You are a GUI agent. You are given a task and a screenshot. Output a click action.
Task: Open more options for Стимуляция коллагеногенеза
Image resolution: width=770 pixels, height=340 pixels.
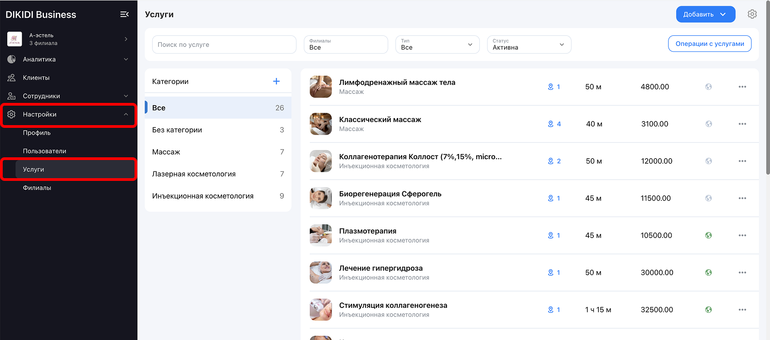(x=742, y=310)
